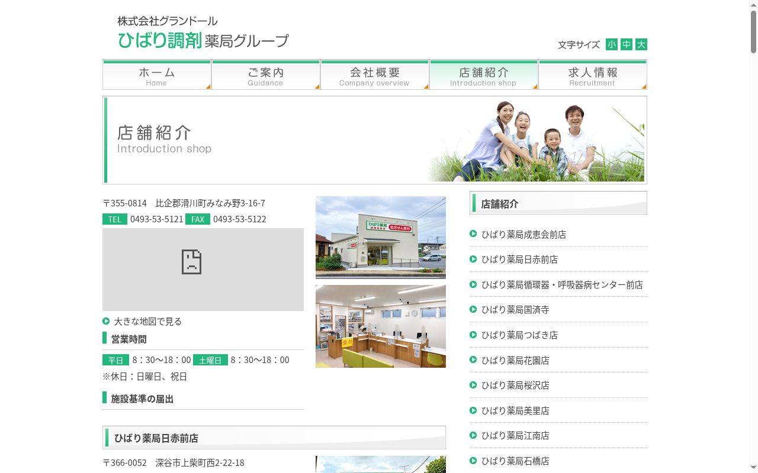Open ひばり薬局つばき店 sidebar link

519,335
